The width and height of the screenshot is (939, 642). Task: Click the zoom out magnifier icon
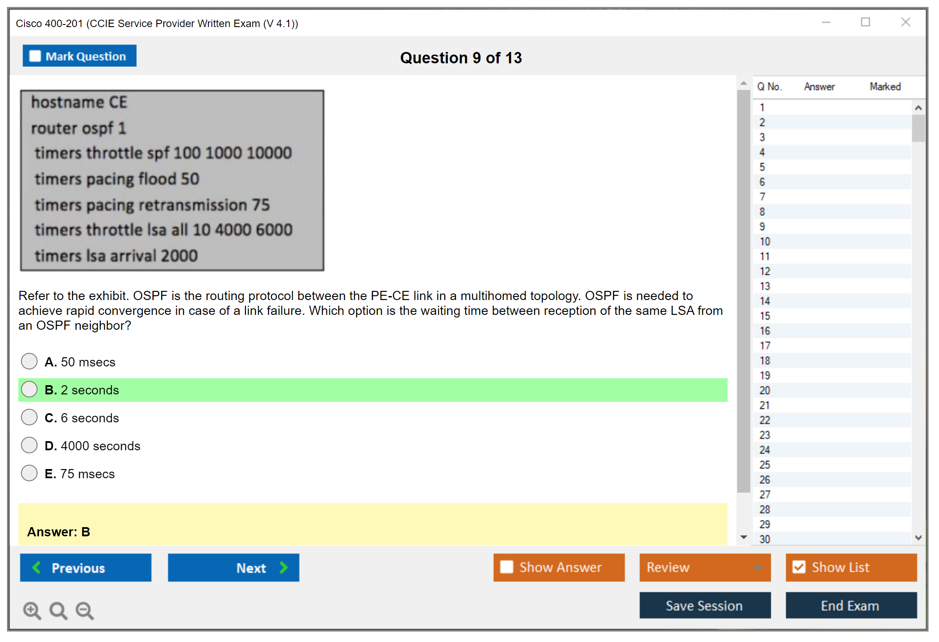84,610
